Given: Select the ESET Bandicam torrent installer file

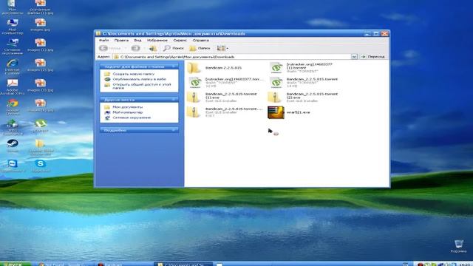Looking at the screenshot, I should 225,112.
